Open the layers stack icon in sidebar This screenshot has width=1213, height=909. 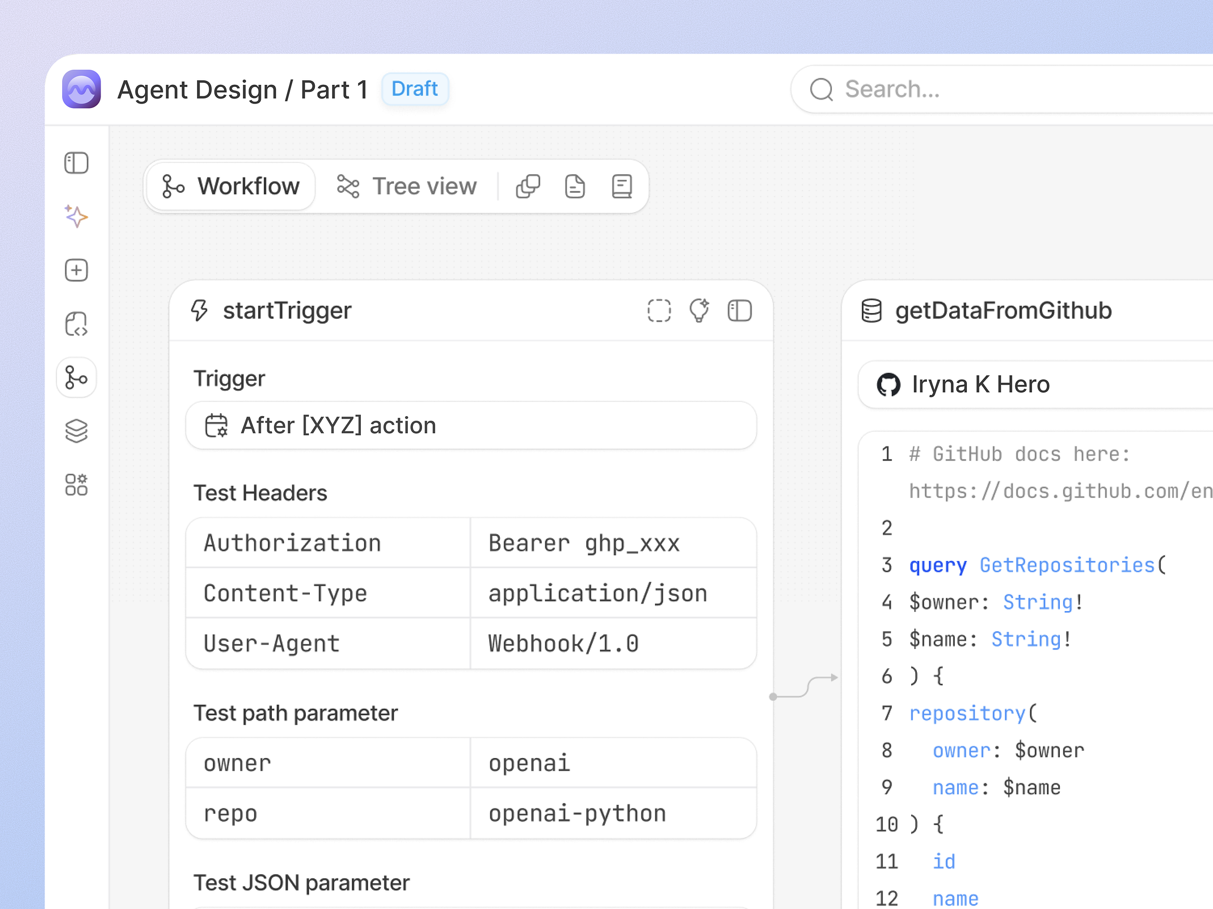(76, 431)
